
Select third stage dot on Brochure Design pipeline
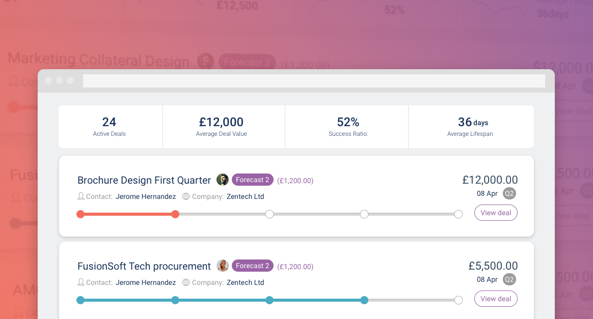pyautogui.click(x=269, y=214)
